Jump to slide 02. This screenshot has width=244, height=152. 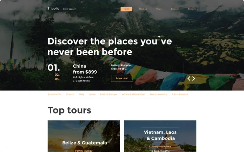tap(57, 75)
